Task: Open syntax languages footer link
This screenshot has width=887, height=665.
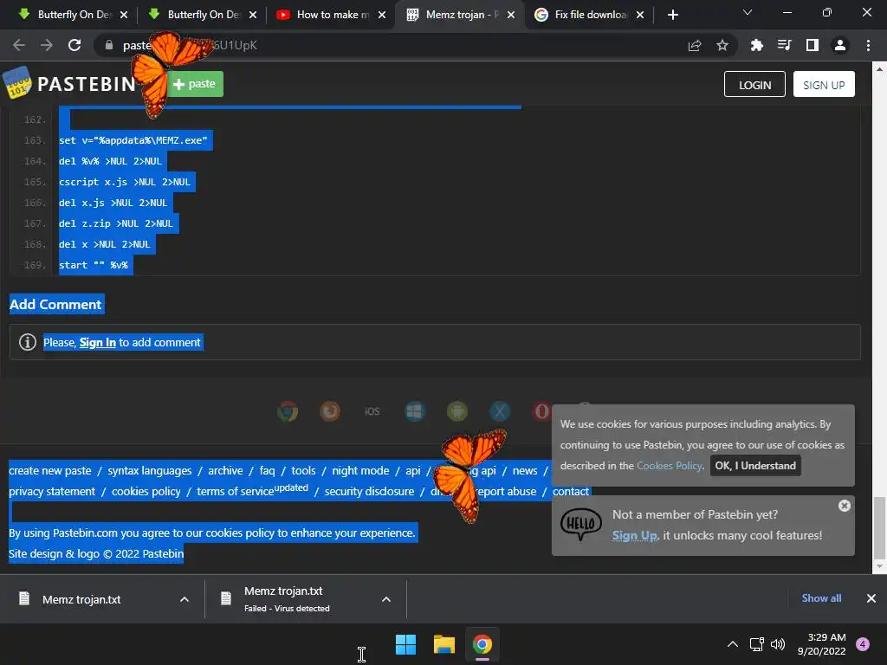Action: coord(149,470)
